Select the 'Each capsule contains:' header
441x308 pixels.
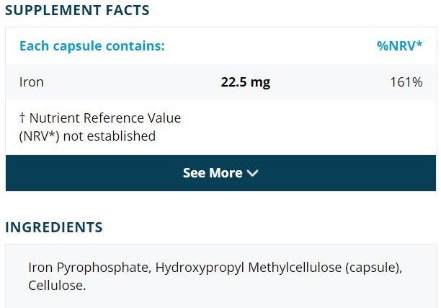[92, 46]
